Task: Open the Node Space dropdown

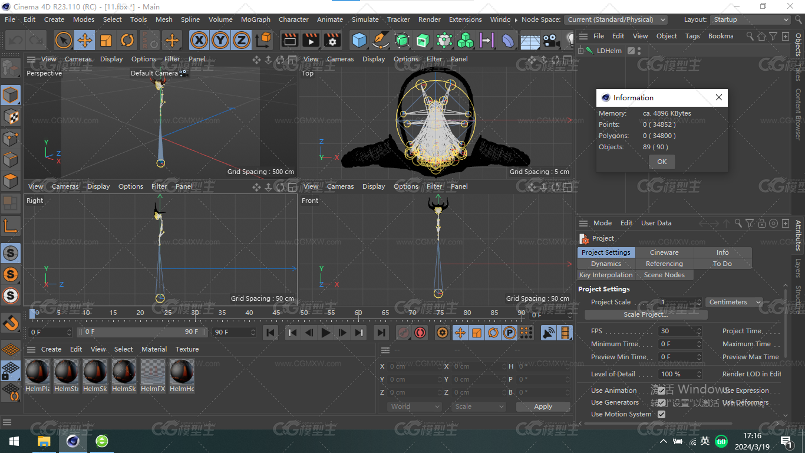Action: [616, 19]
